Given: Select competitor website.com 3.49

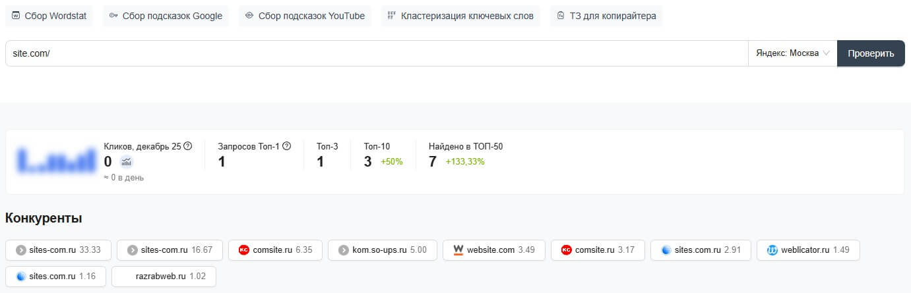Looking at the screenshot, I should [x=493, y=250].
